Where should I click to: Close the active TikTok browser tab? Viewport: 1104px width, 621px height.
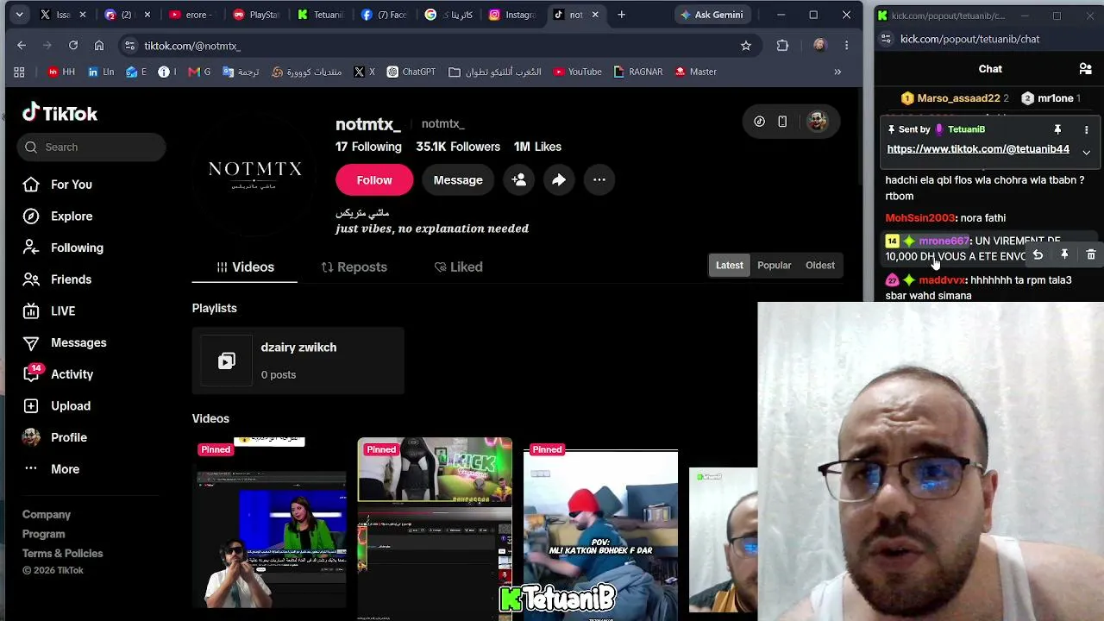594,15
